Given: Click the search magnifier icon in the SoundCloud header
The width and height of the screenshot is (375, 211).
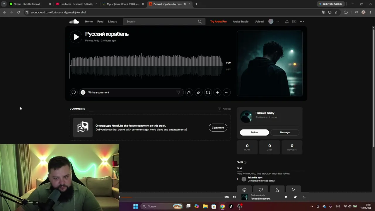Looking at the screenshot, I should [200, 21].
